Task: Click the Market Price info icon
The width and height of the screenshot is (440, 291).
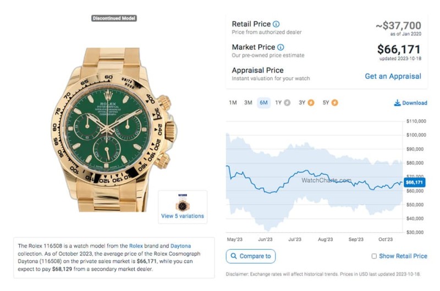Action: click(x=280, y=47)
